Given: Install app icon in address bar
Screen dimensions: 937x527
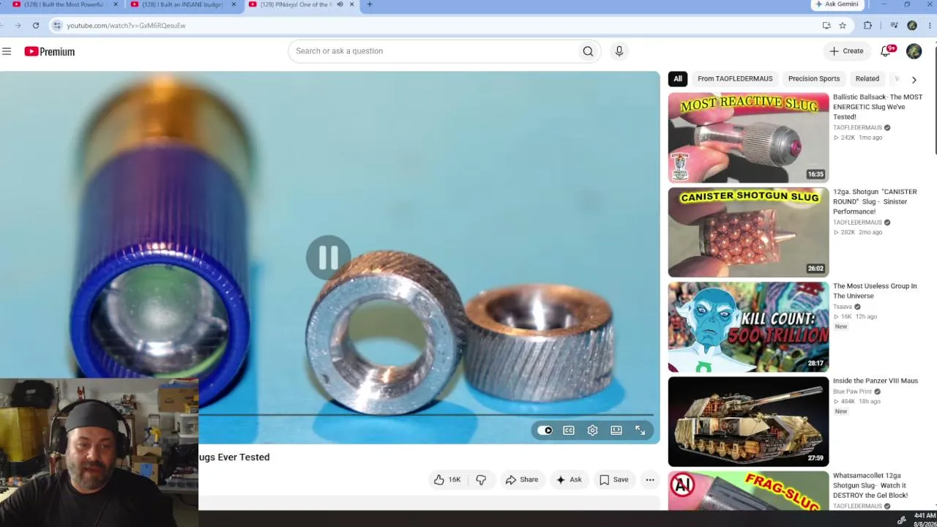Looking at the screenshot, I should point(826,26).
